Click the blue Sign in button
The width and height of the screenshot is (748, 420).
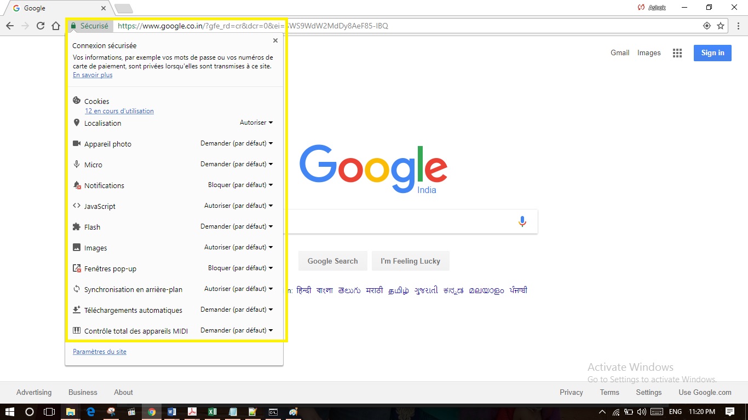[x=712, y=52]
